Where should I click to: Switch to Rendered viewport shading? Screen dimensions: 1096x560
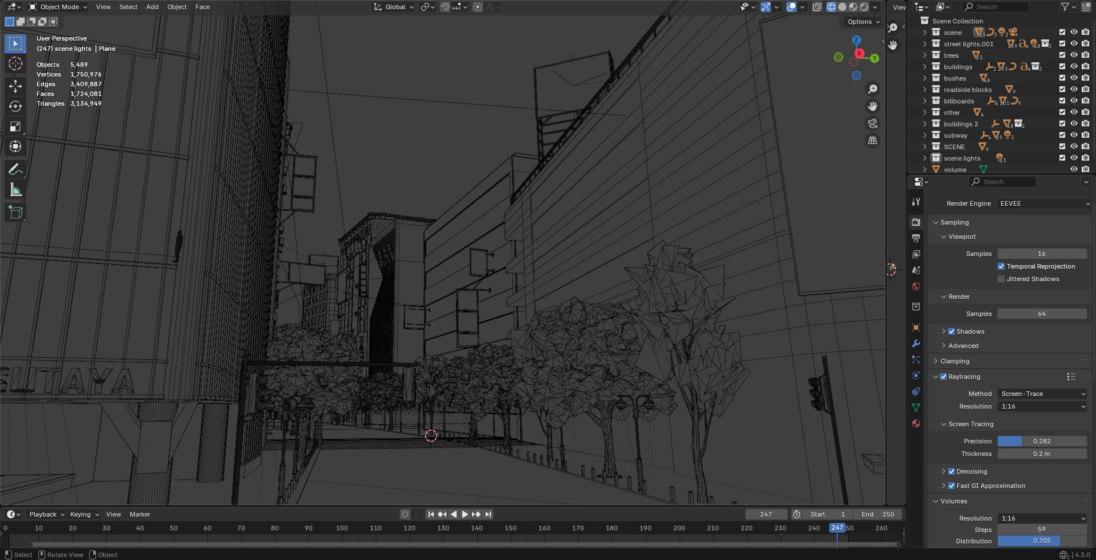point(864,7)
